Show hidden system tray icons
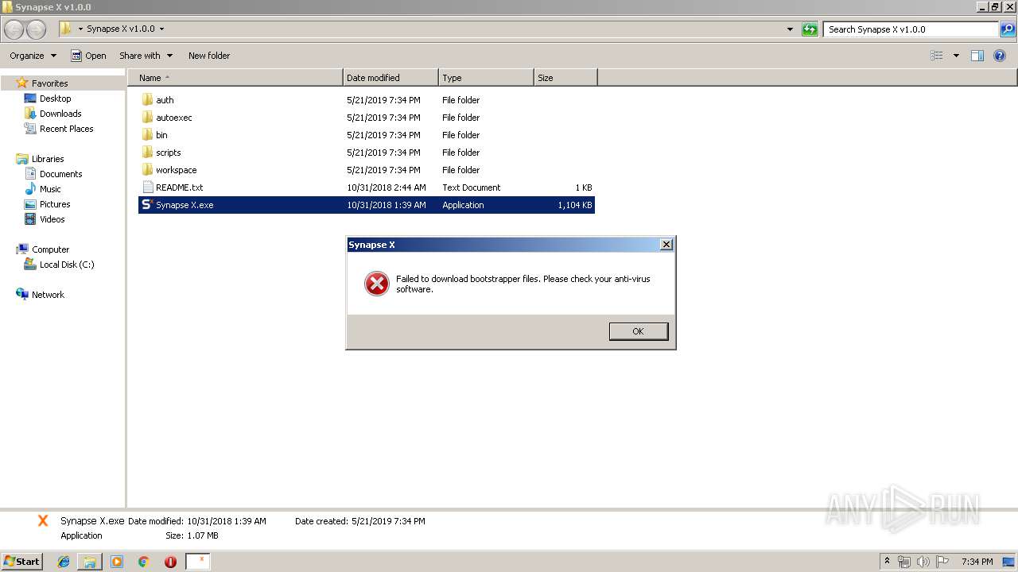The width and height of the screenshot is (1018, 572). 887,562
